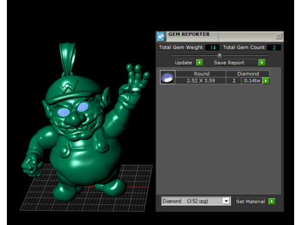
Task: Select the Round column header cell
Action: [x=201, y=74]
